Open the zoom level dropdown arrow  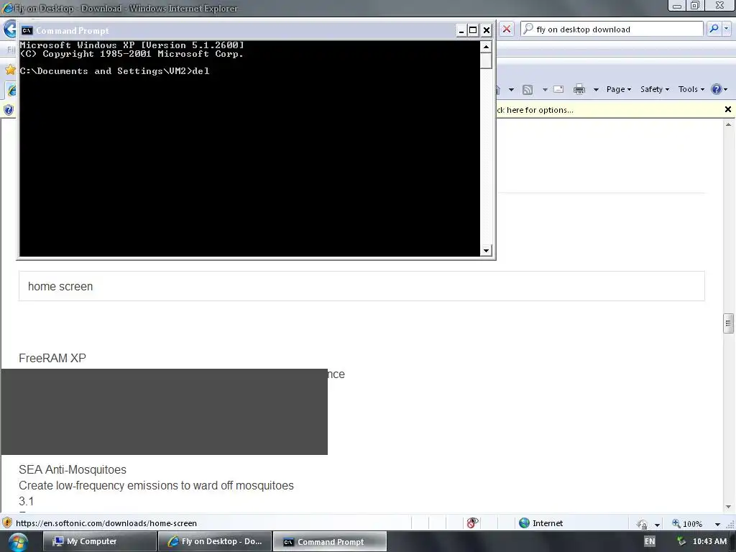click(x=717, y=524)
